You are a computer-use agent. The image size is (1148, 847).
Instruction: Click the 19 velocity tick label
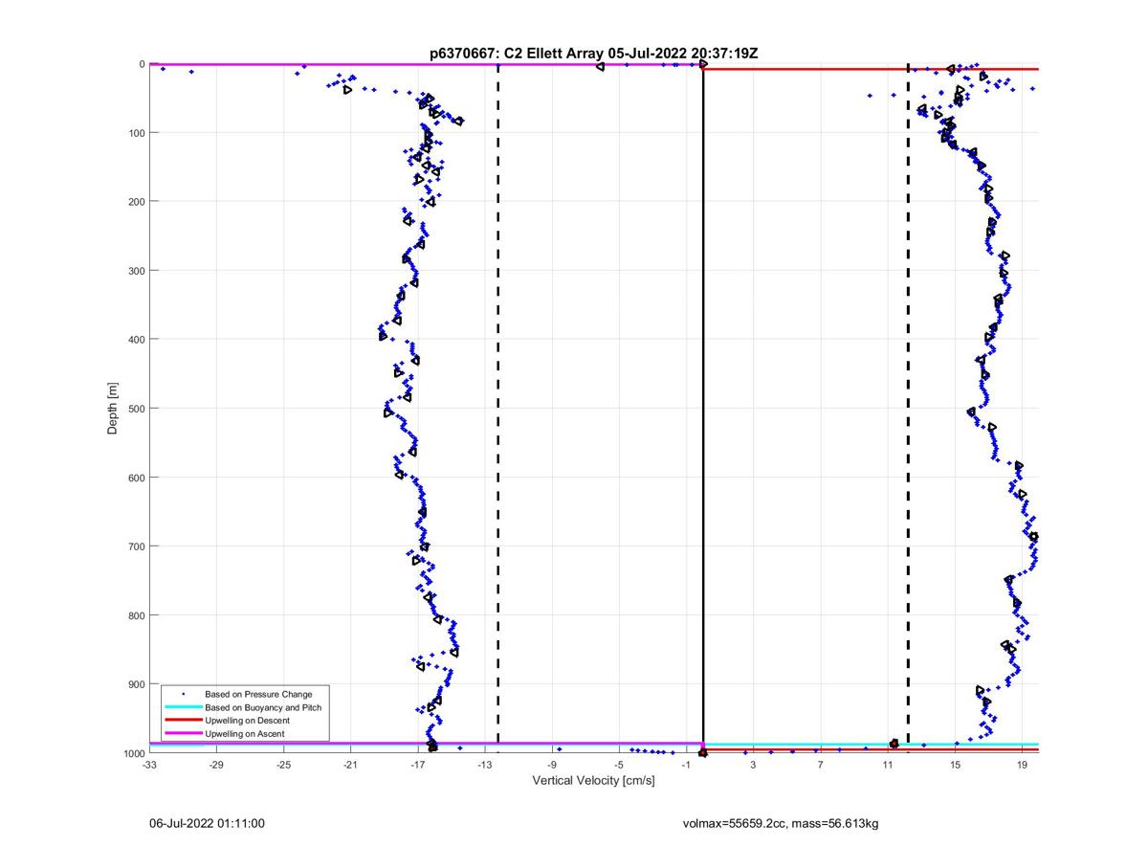click(1022, 766)
